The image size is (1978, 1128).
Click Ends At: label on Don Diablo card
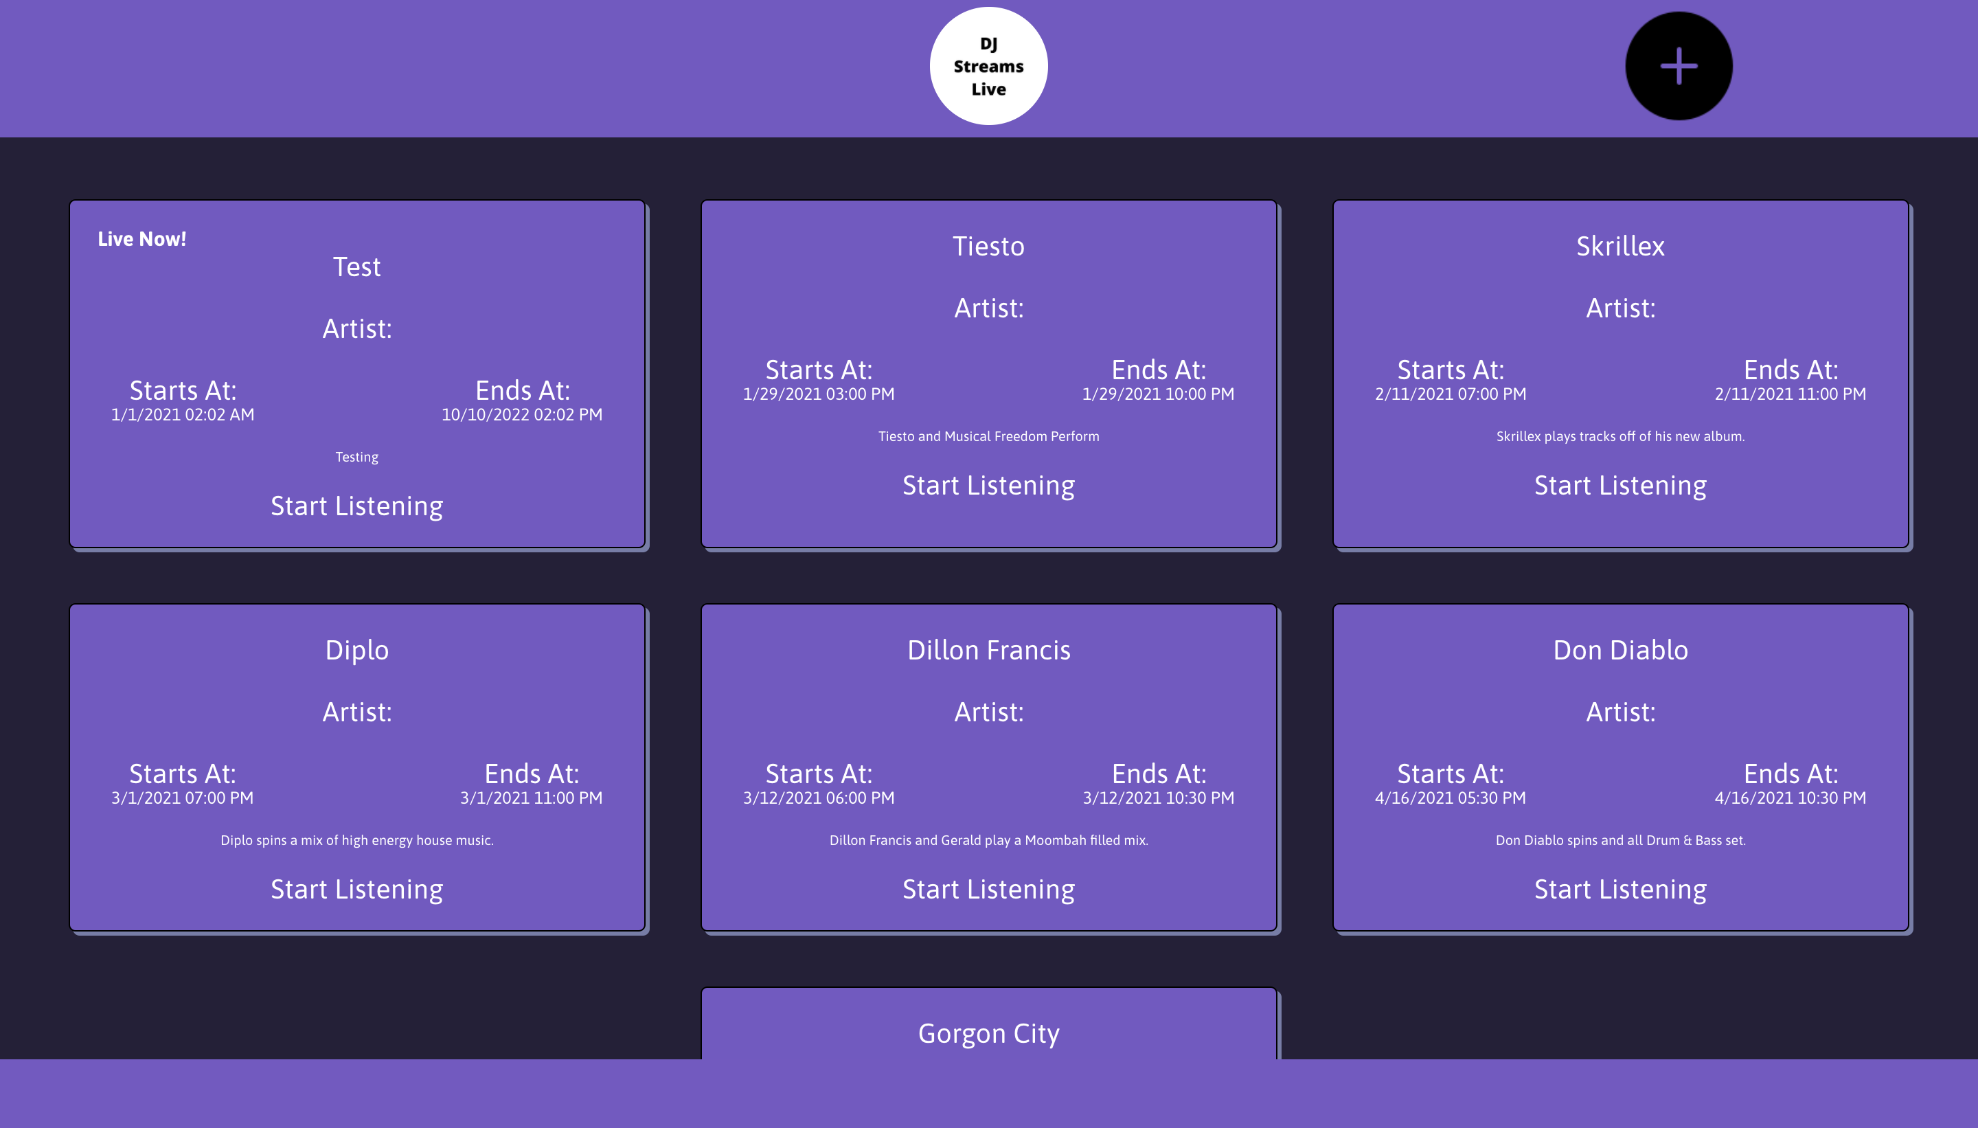click(1790, 773)
